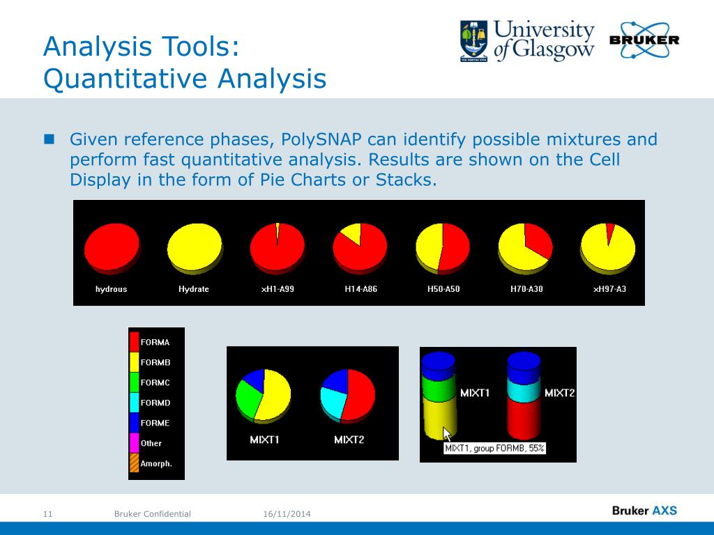Click the Bruker atom logo
714x535 pixels.
click(x=644, y=40)
